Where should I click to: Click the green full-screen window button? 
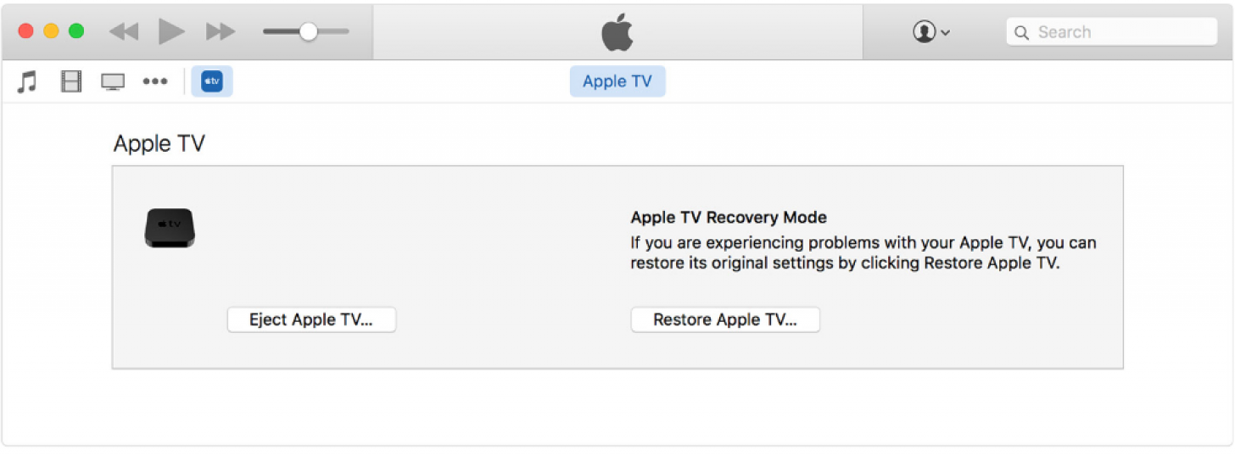pos(76,31)
